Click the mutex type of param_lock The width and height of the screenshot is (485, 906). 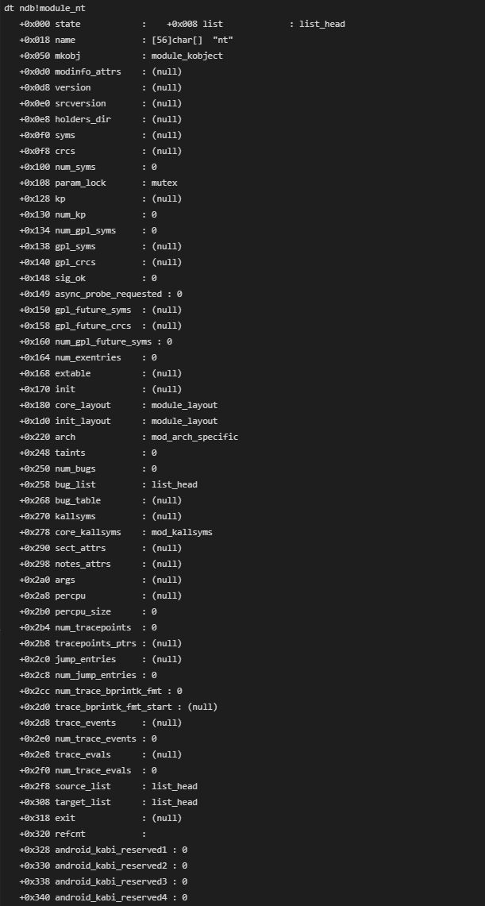[x=164, y=183]
